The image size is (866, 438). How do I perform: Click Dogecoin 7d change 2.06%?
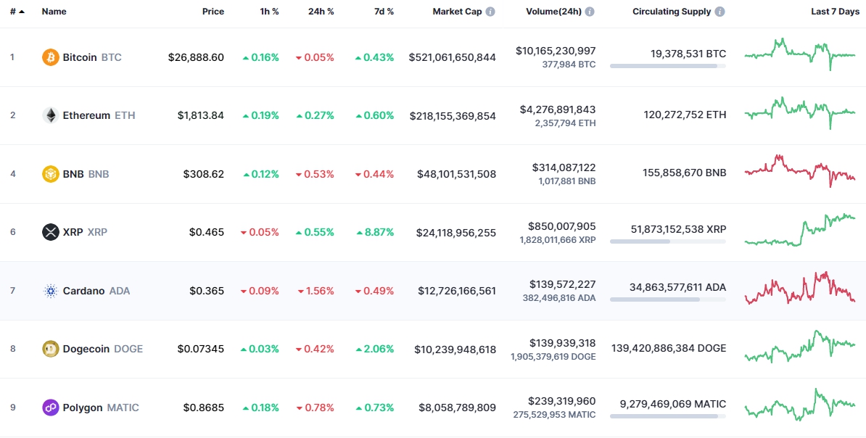374,349
